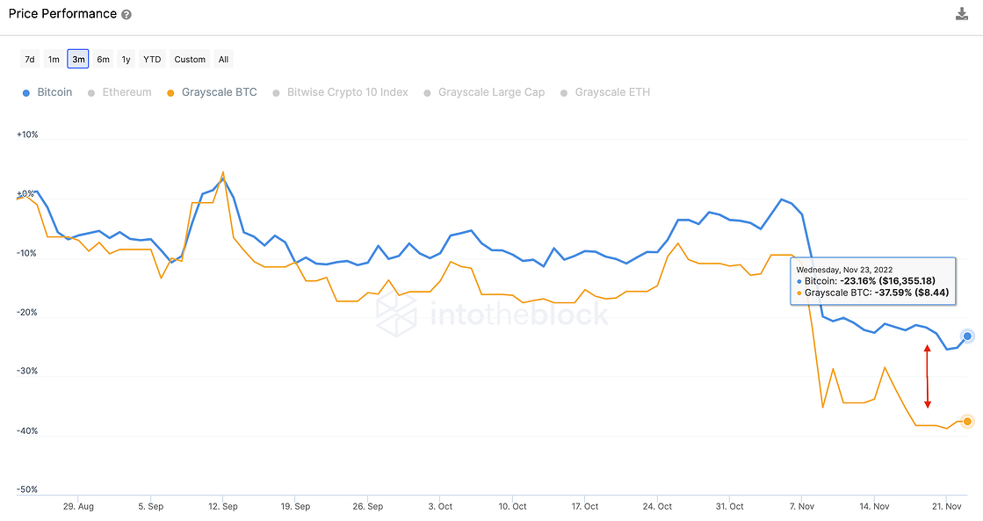Enable Grayscale Large Cap series
This screenshot has width=983, height=521.
tap(484, 92)
